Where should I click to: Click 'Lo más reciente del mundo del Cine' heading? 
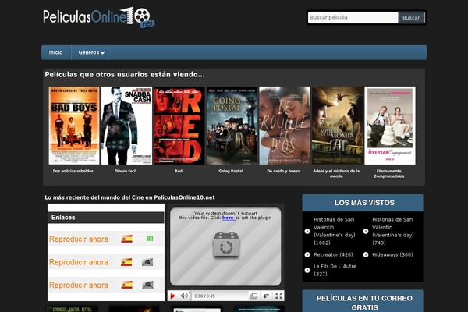[129, 197]
